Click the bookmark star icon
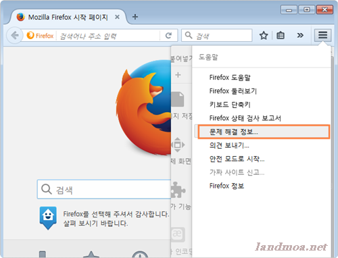The height and width of the screenshot is (258, 338). click(x=264, y=35)
